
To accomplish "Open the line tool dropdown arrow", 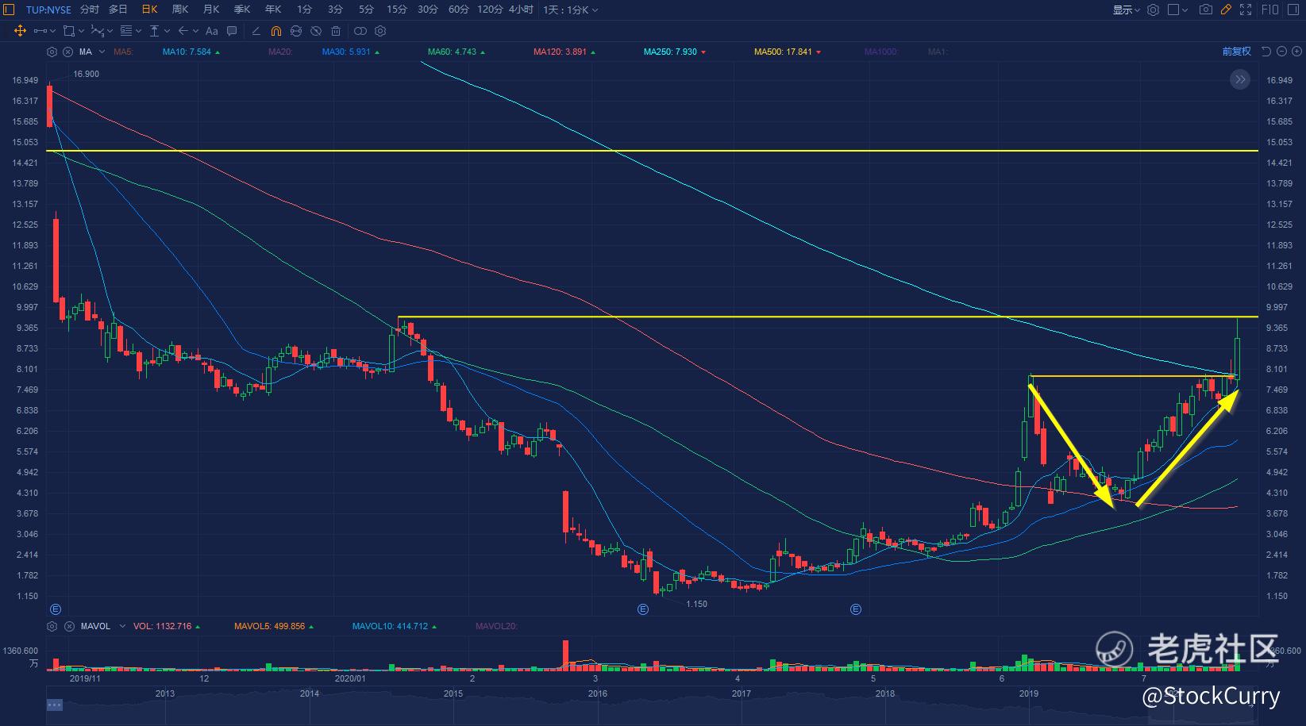I will click(x=52, y=31).
